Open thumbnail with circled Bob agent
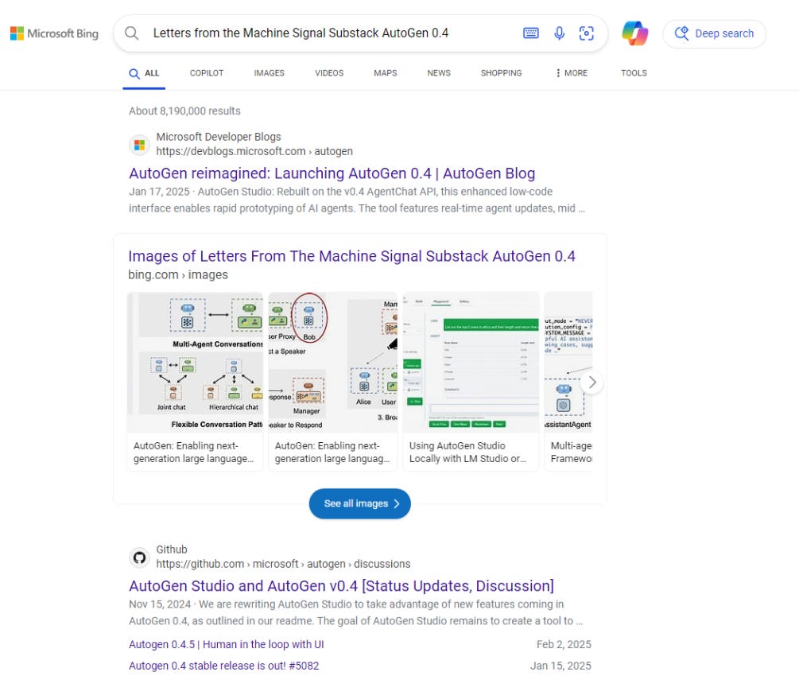Screen dimensions: 799x676 [333, 362]
